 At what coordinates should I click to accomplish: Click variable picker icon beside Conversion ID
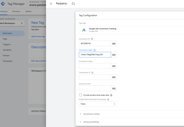tap(114, 44)
